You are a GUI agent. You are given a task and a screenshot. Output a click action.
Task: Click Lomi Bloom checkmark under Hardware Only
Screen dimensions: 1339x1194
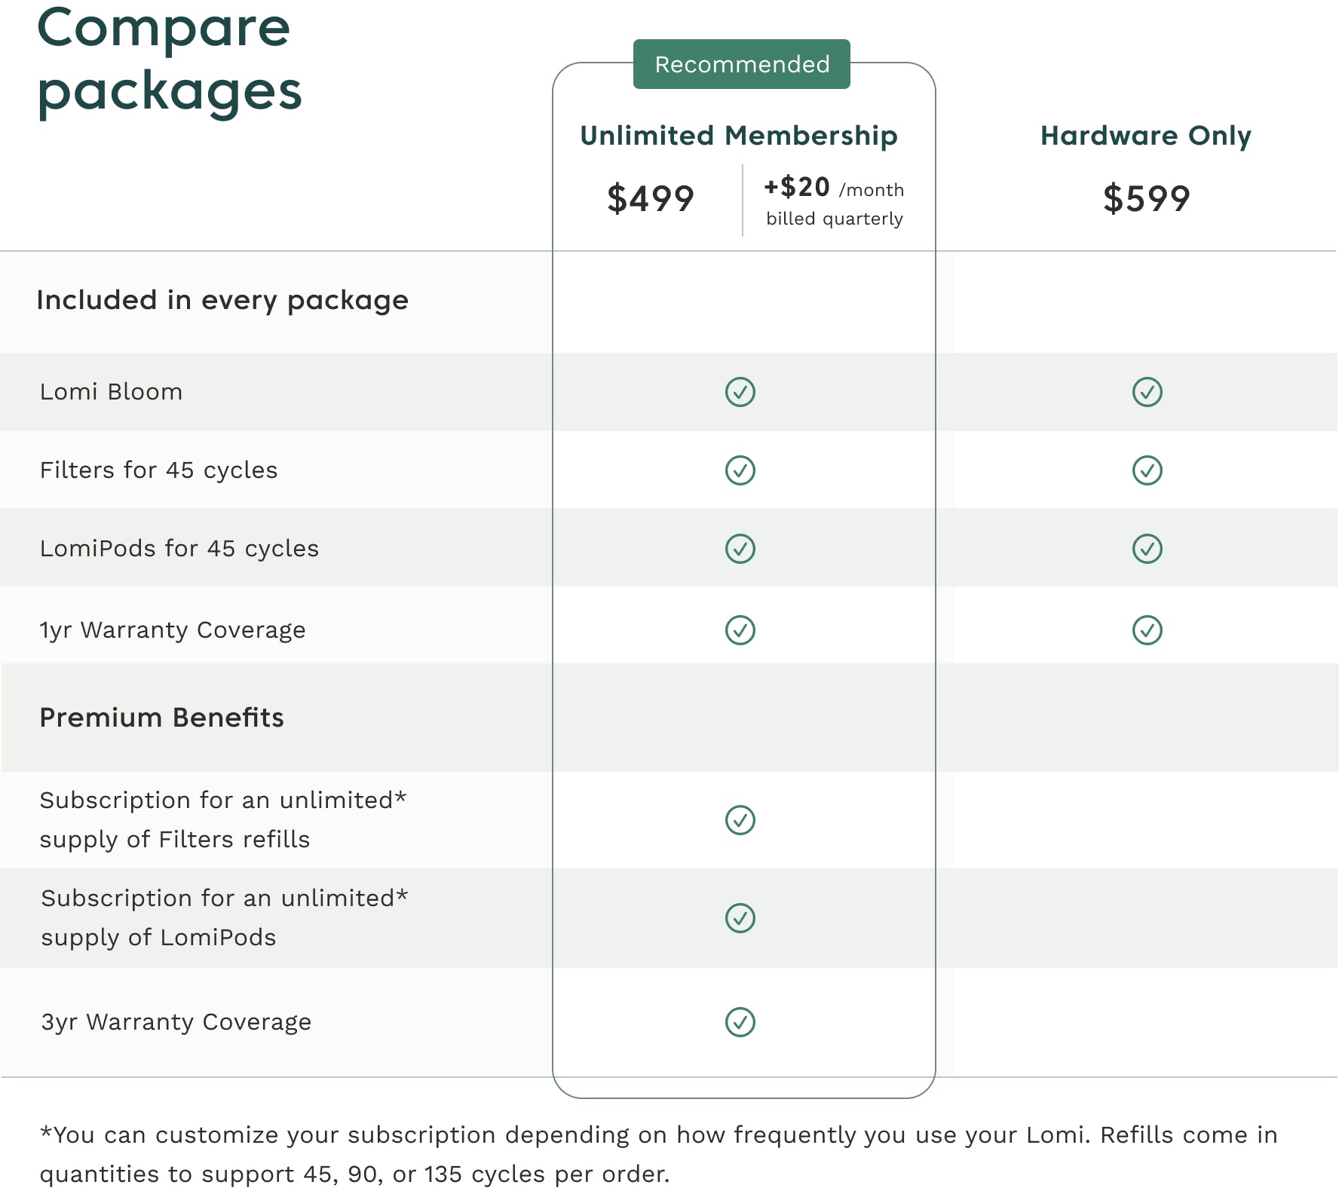click(1147, 392)
